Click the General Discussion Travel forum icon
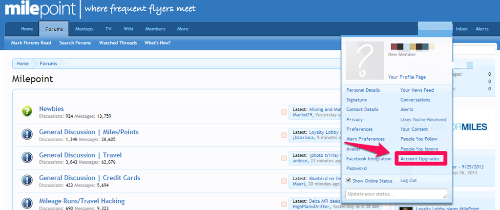500x210 pixels. tap(27, 157)
